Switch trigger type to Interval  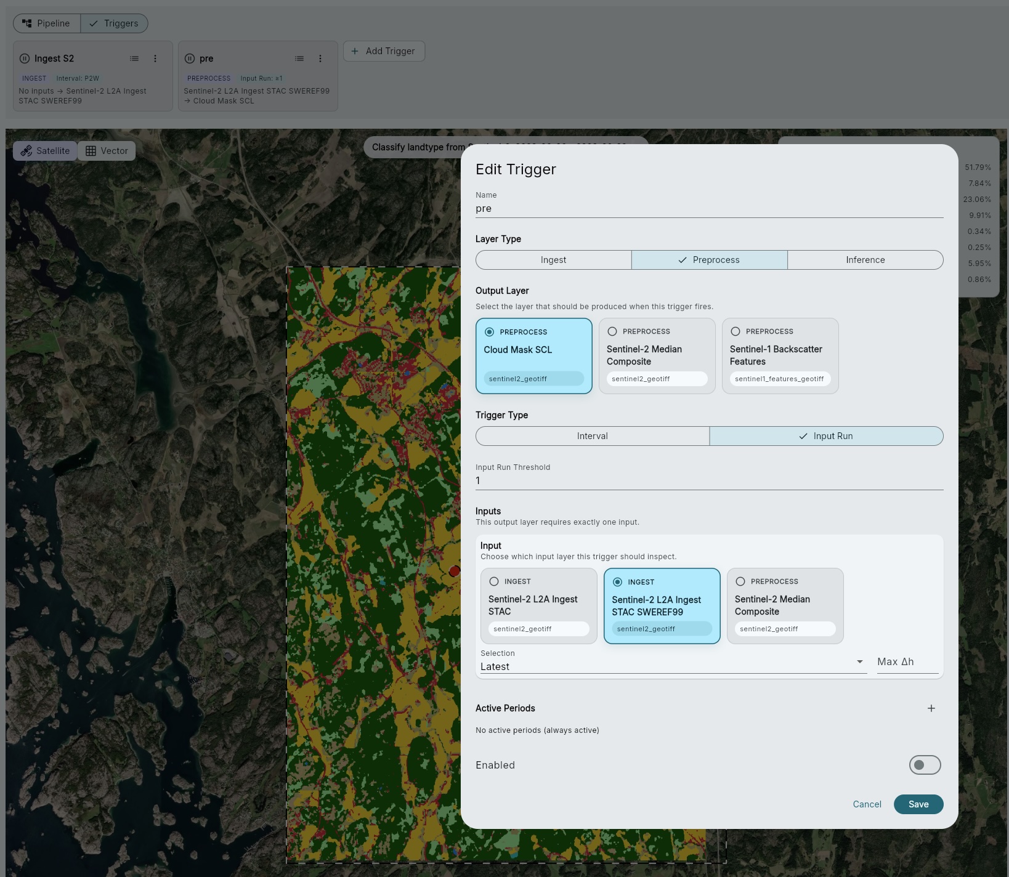pos(592,436)
